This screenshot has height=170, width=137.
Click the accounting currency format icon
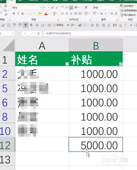95,14
